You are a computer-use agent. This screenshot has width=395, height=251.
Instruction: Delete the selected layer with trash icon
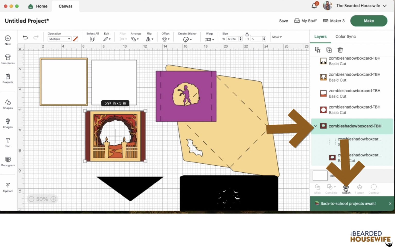tap(340, 50)
